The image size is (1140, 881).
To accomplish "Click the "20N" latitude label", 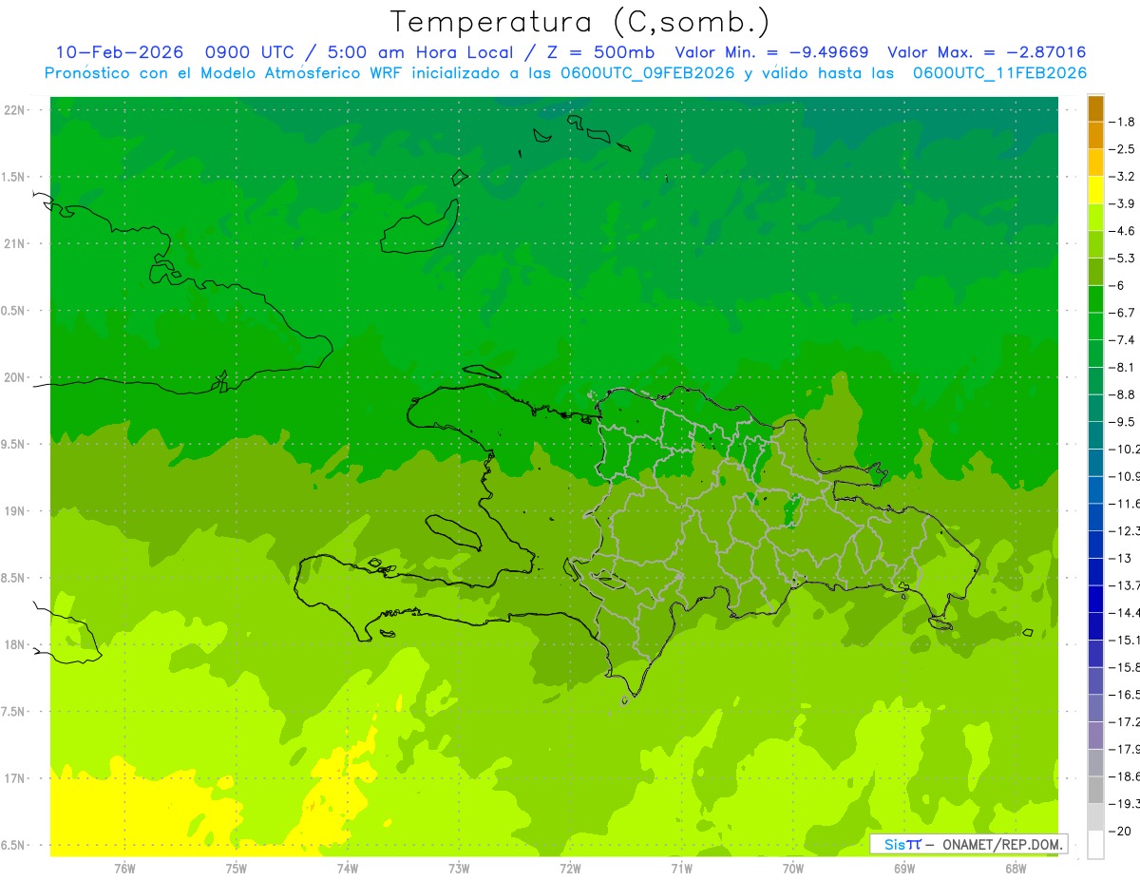I will tap(16, 377).
